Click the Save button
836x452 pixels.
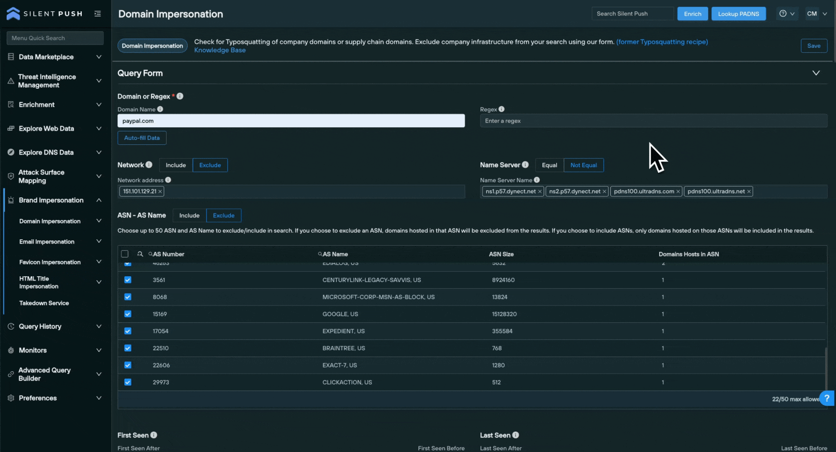[814, 46]
